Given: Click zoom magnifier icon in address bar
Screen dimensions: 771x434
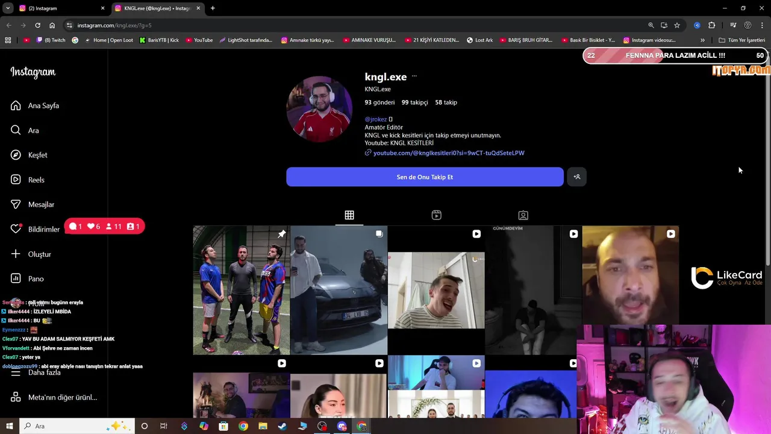Looking at the screenshot, I should [x=651, y=25].
